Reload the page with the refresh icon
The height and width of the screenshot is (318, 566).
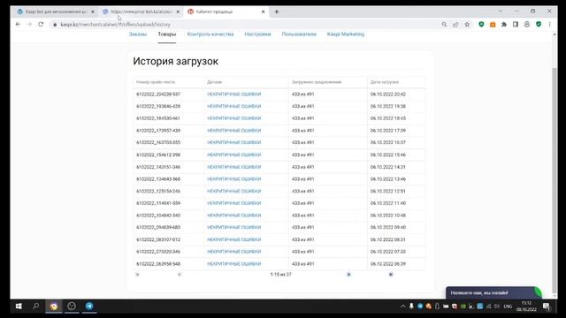(41, 24)
